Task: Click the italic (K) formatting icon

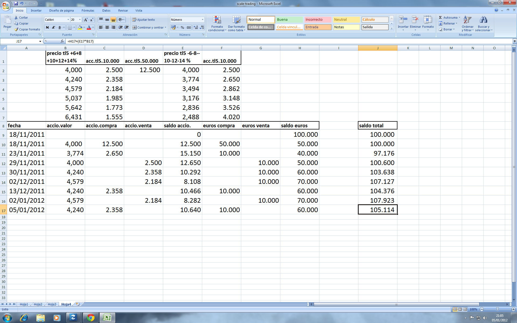Action: 54,27
